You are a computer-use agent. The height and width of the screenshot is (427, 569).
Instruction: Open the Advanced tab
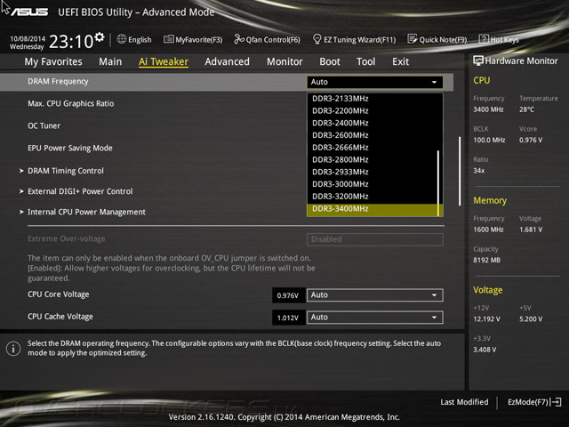point(228,61)
